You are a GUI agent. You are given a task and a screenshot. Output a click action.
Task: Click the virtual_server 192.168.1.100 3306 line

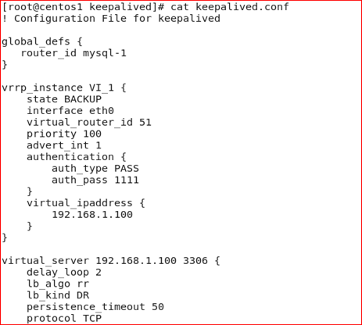111,261
